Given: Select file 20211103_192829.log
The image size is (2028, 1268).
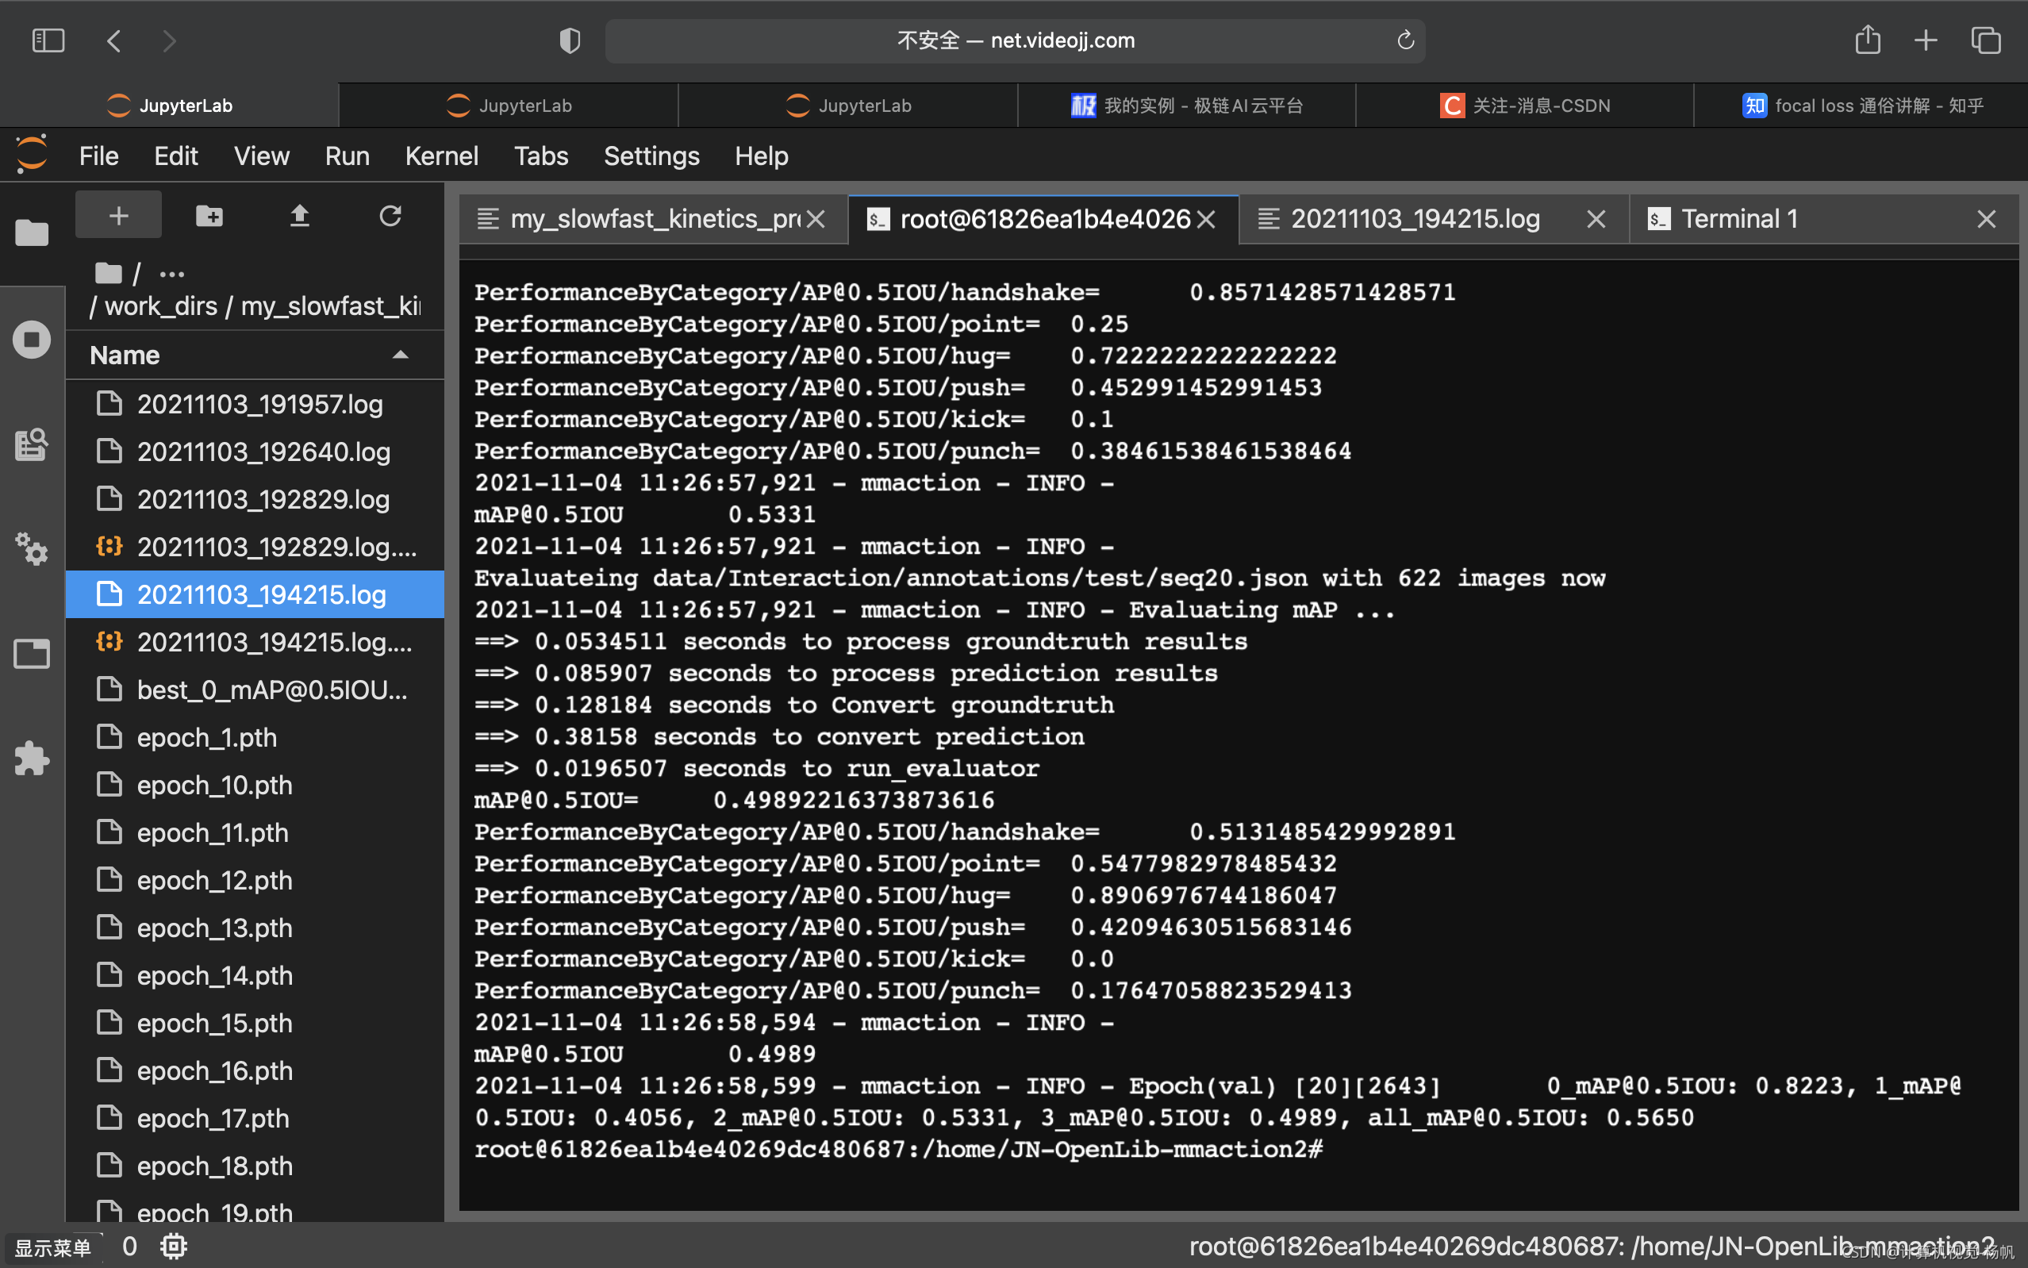Looking at the screenshot, I should click(255, 500).
